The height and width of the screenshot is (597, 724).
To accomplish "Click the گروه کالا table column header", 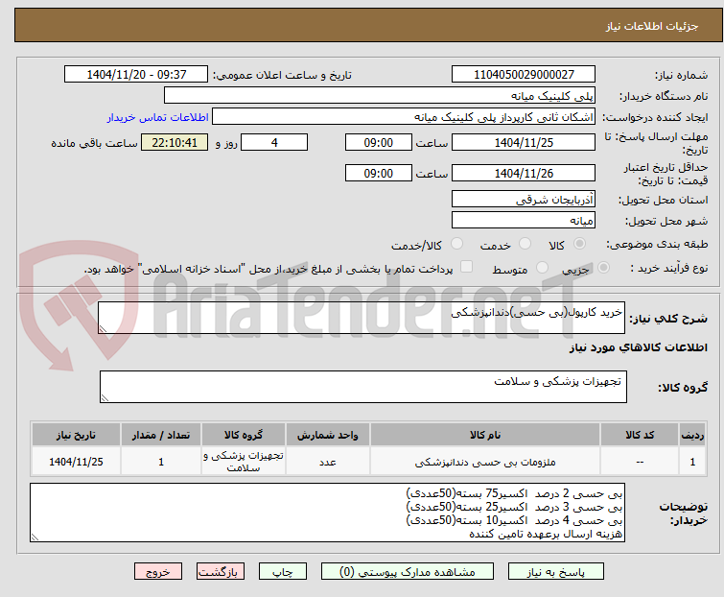I will (244, 435).
